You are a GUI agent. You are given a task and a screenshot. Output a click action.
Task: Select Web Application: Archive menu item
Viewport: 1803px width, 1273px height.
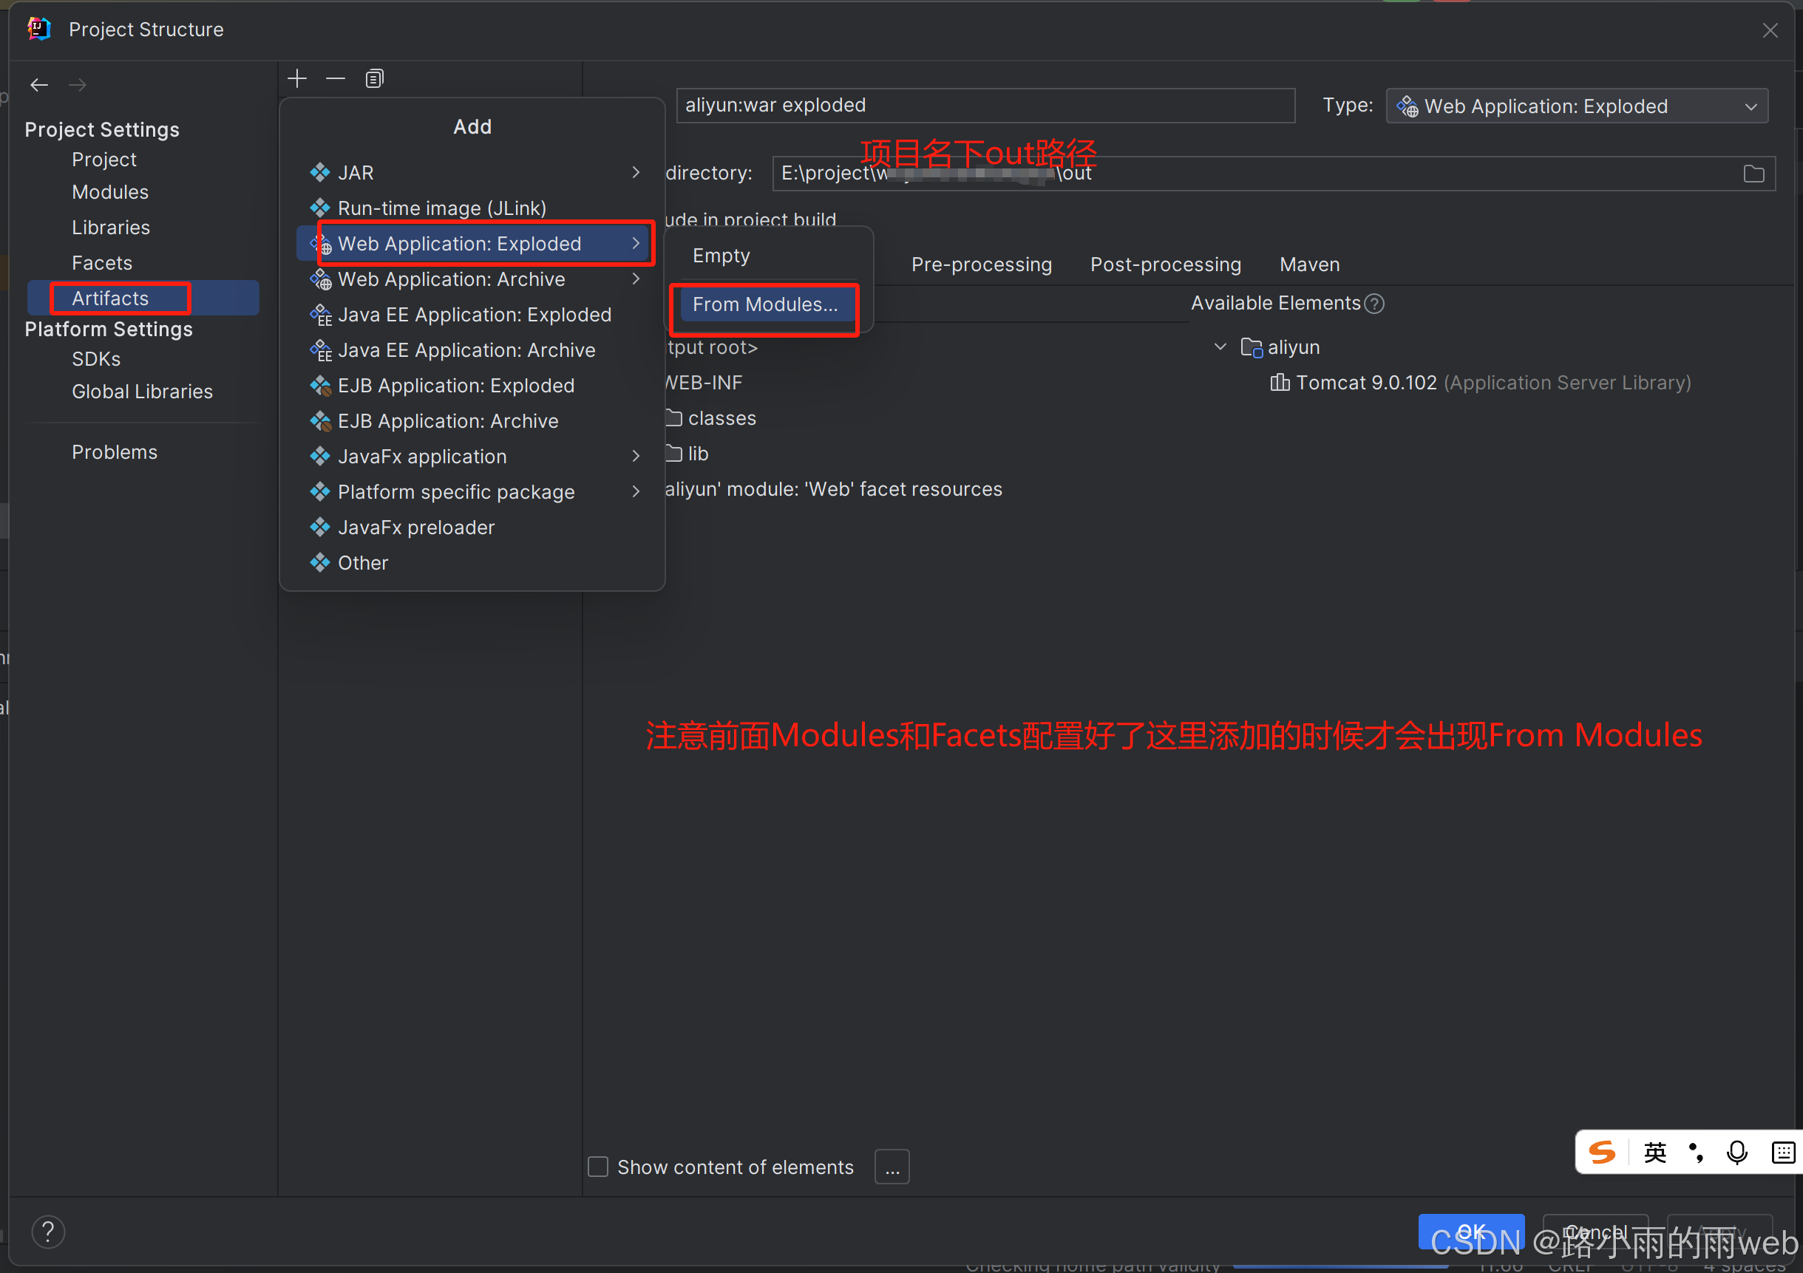(452, 279)
